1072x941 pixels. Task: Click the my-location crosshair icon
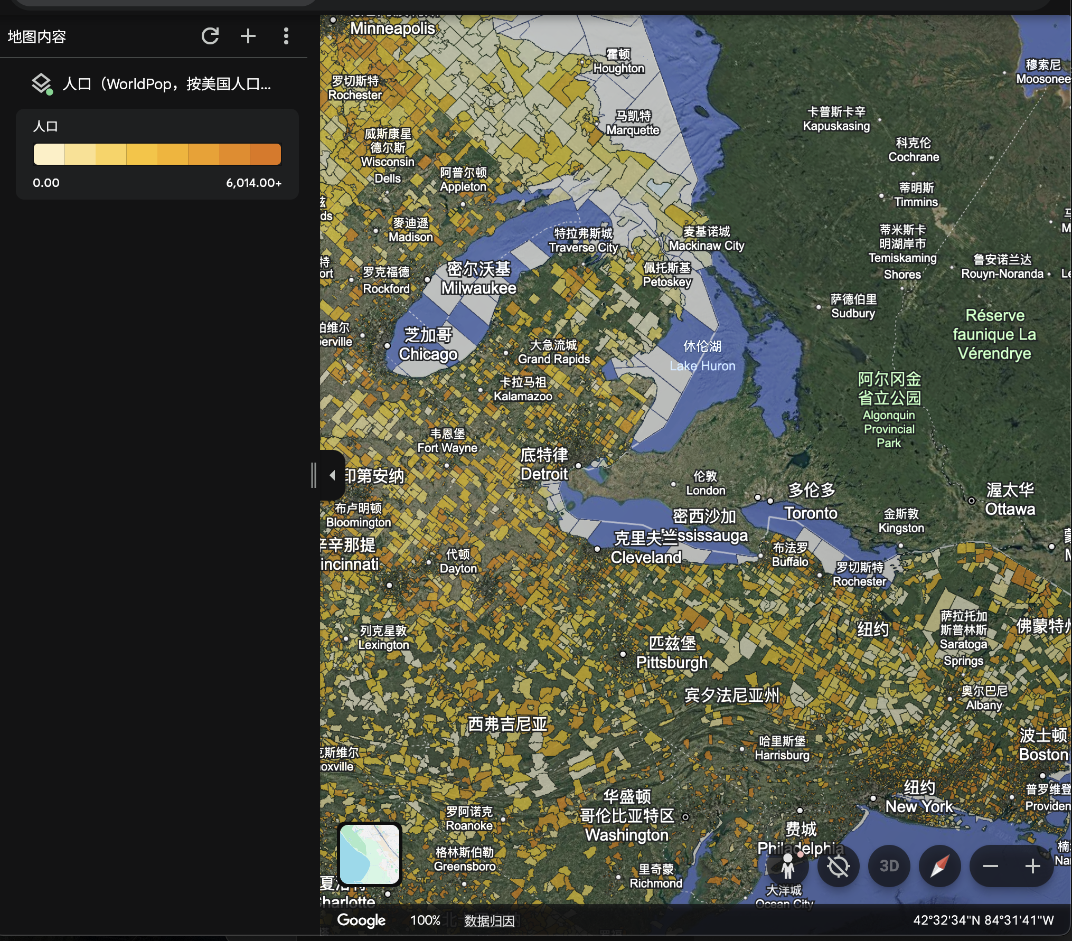click(x=838, y=866)
